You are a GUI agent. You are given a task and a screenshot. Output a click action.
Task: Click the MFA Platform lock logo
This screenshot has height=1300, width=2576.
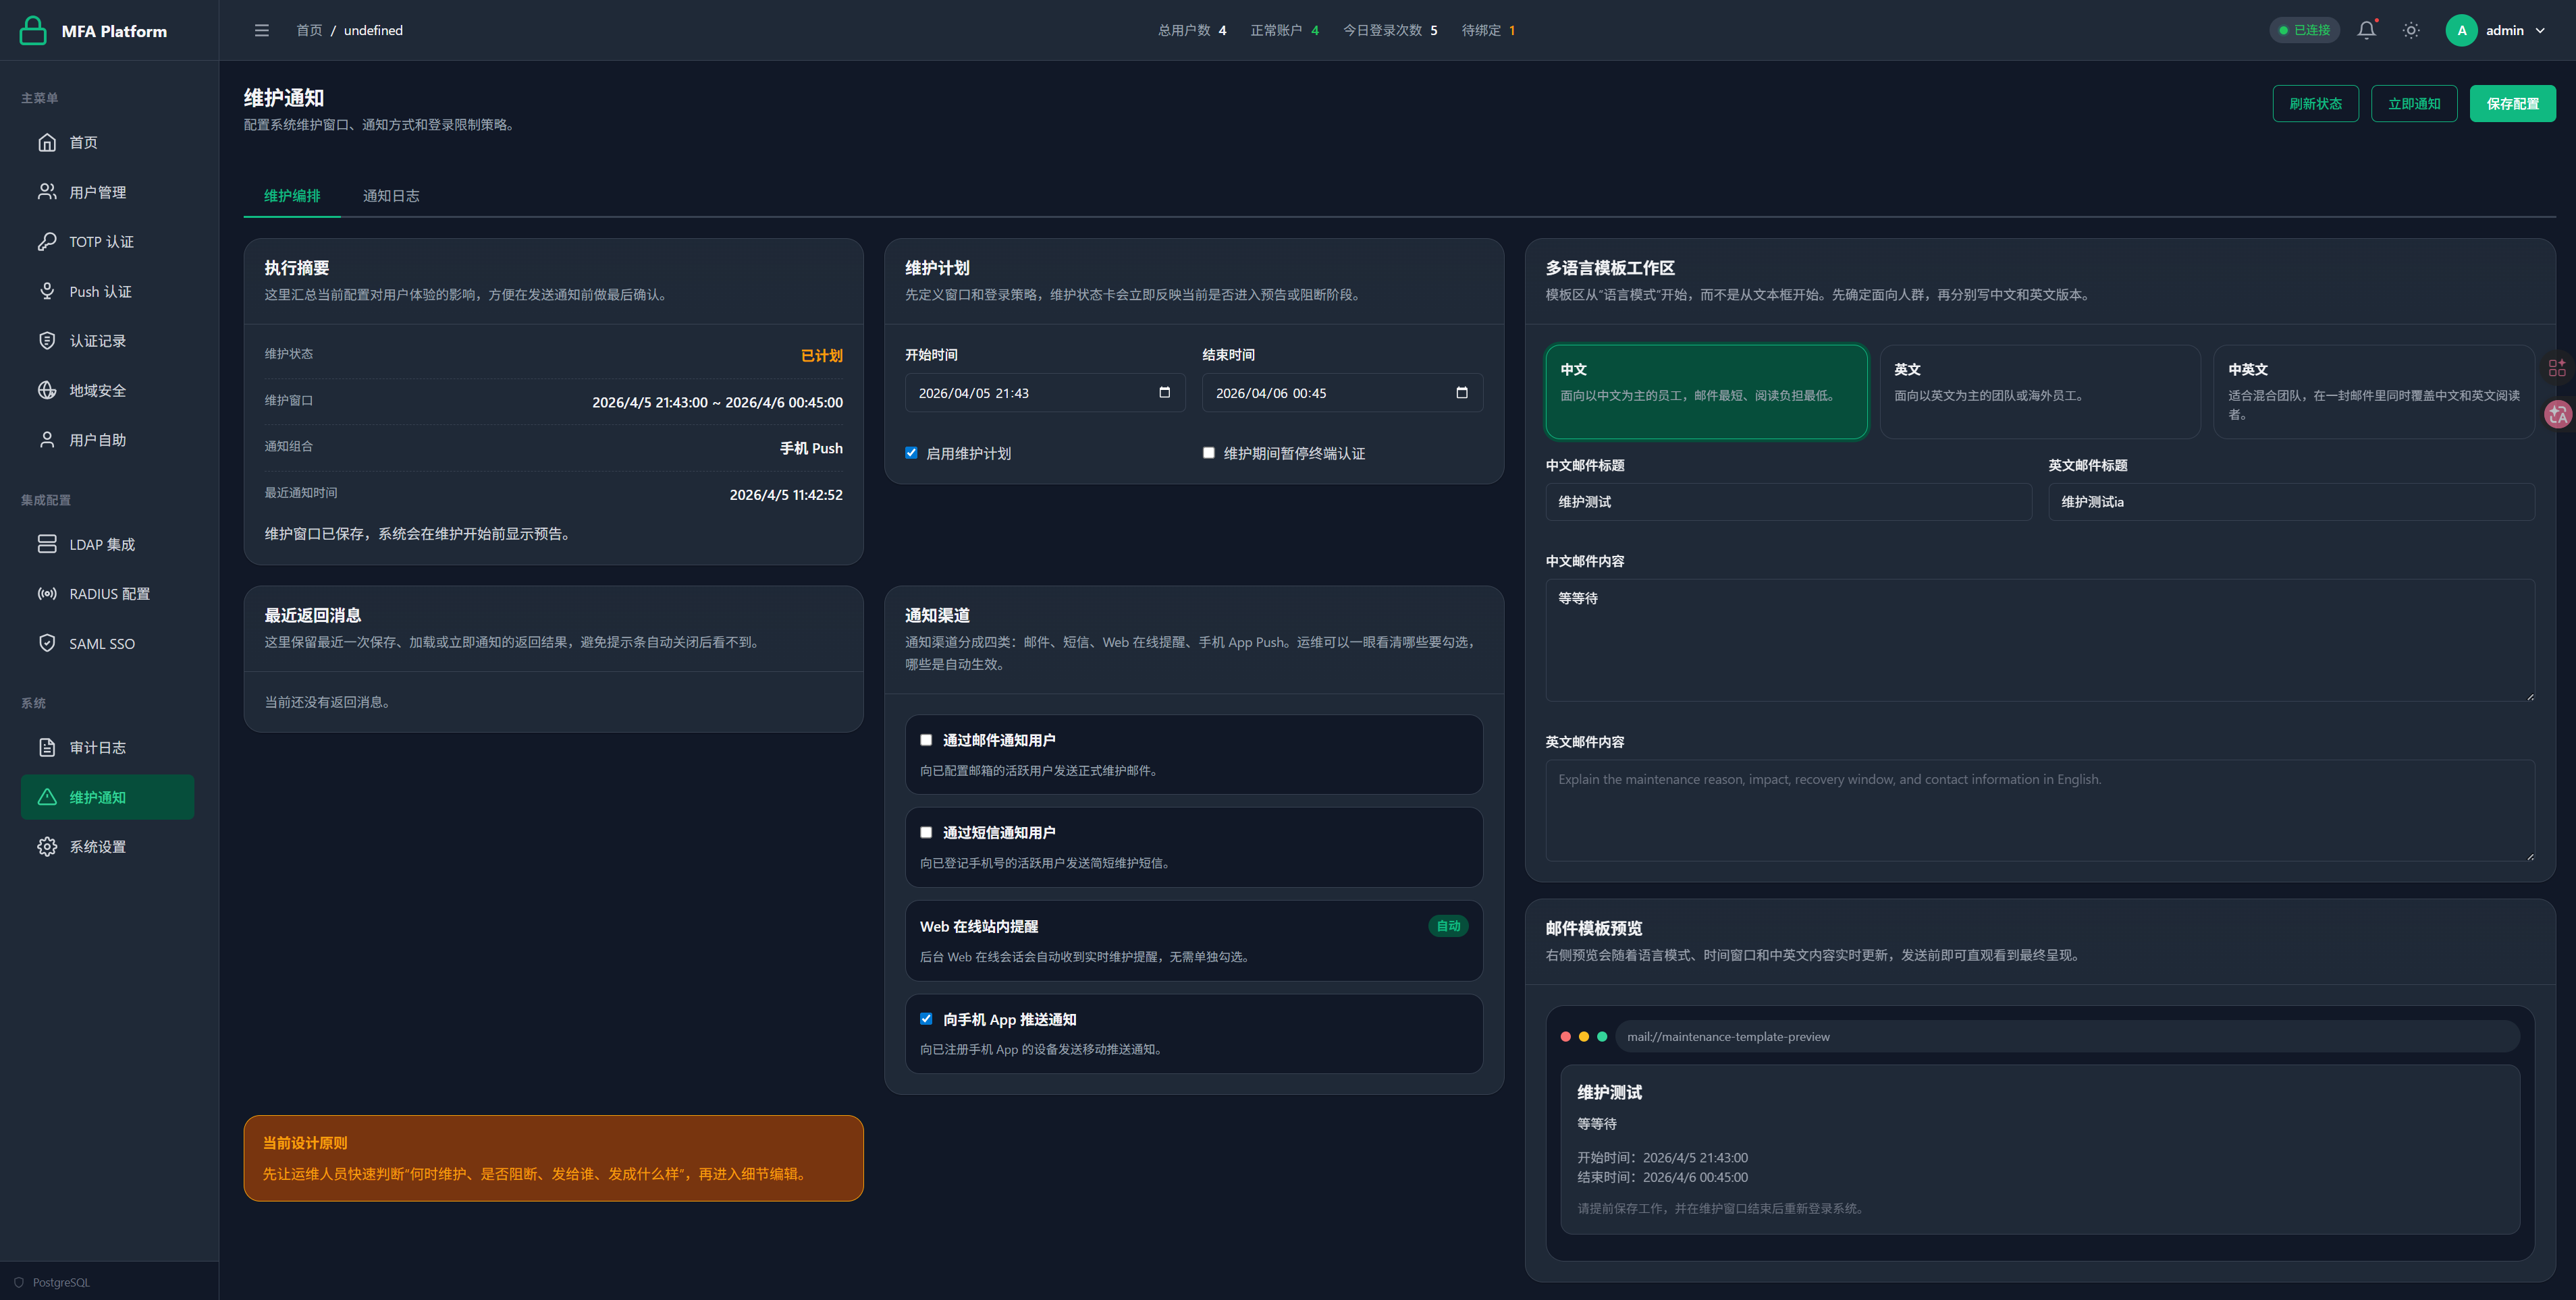click(x=33, y=30)
